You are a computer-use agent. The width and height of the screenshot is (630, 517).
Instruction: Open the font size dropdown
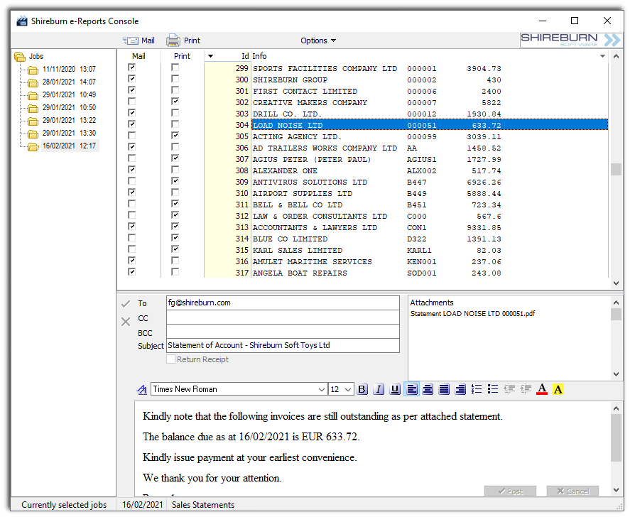point(348,389)
